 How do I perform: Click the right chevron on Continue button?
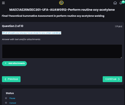119,79
